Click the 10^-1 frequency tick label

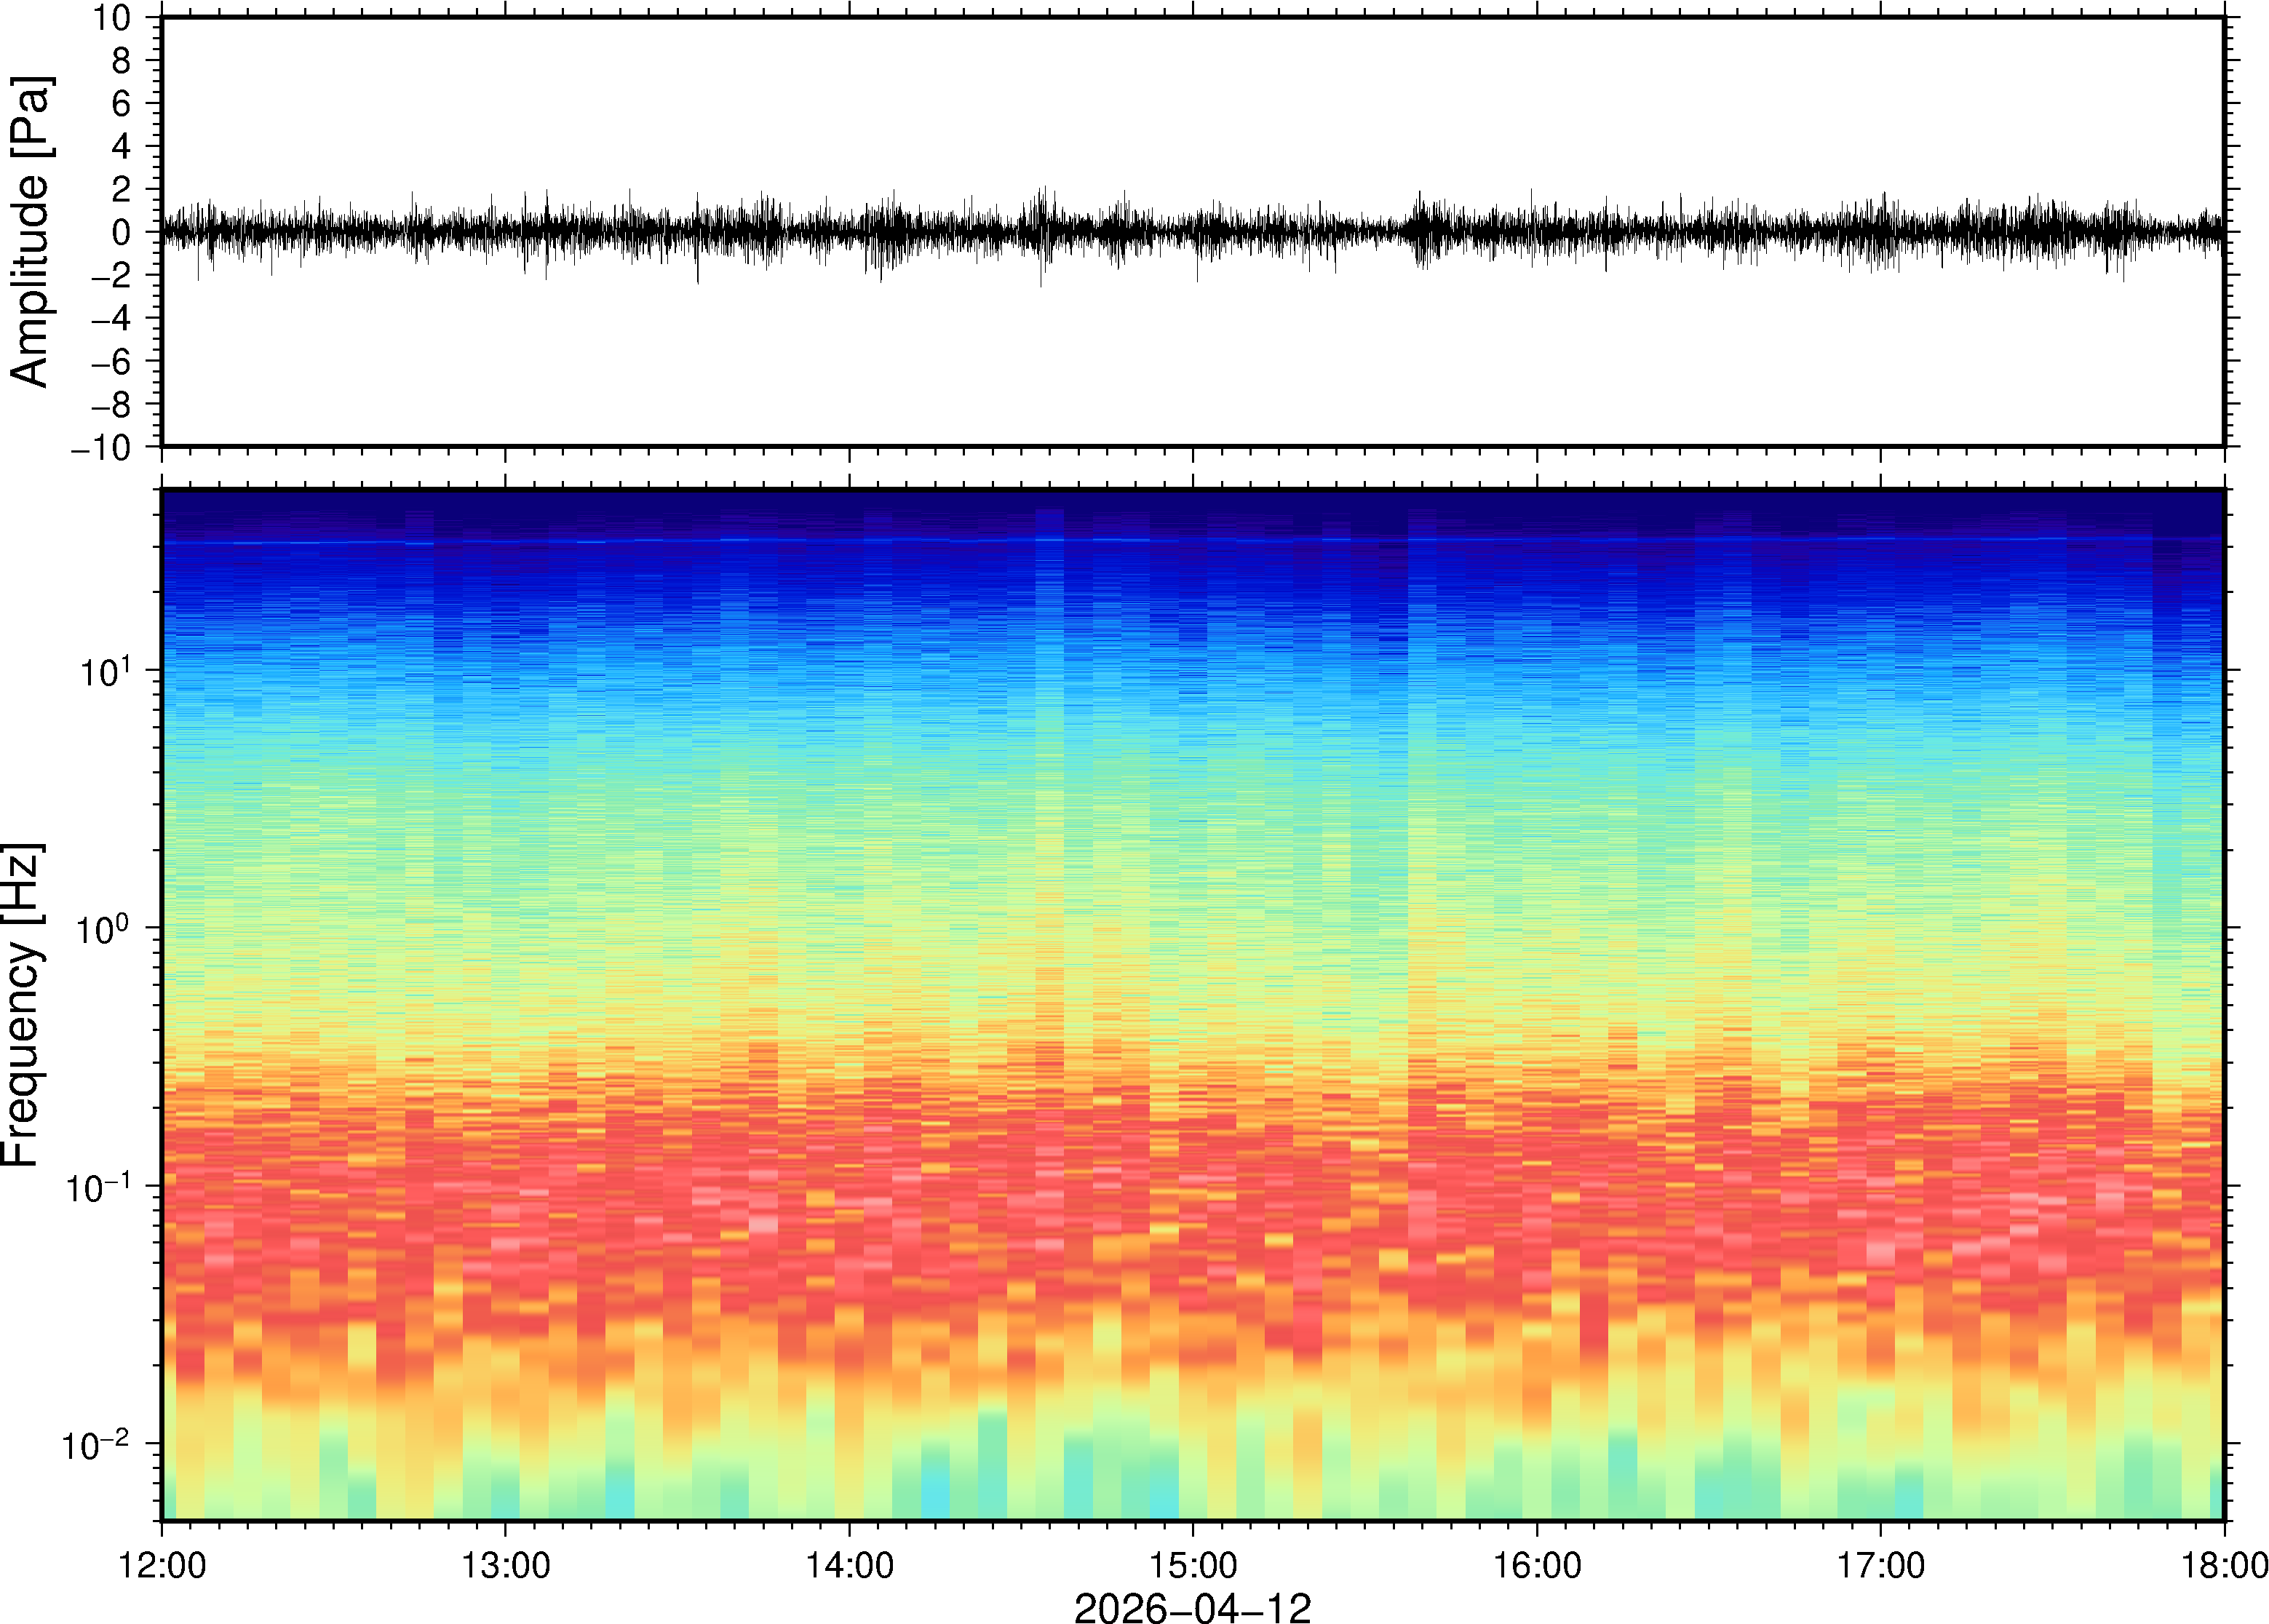click(97, 1187)
